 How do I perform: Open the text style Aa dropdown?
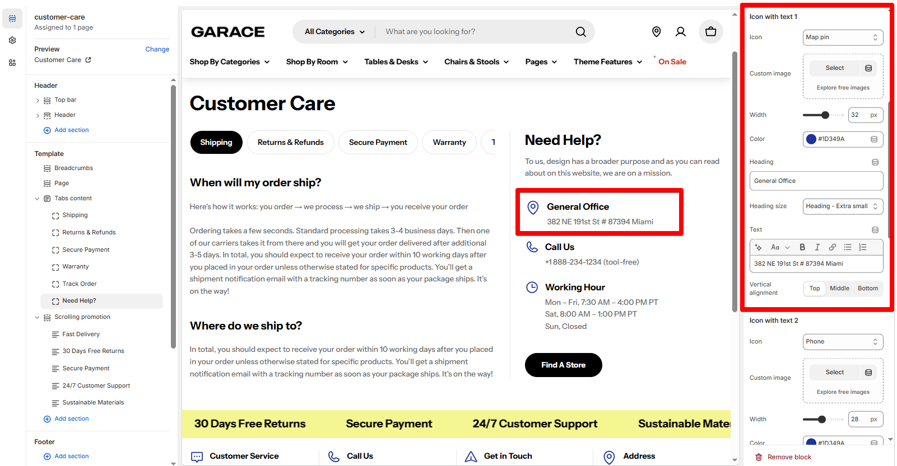[x=780, y=247]
